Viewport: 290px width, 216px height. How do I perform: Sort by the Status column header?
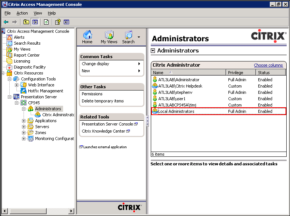pos(271,73)
